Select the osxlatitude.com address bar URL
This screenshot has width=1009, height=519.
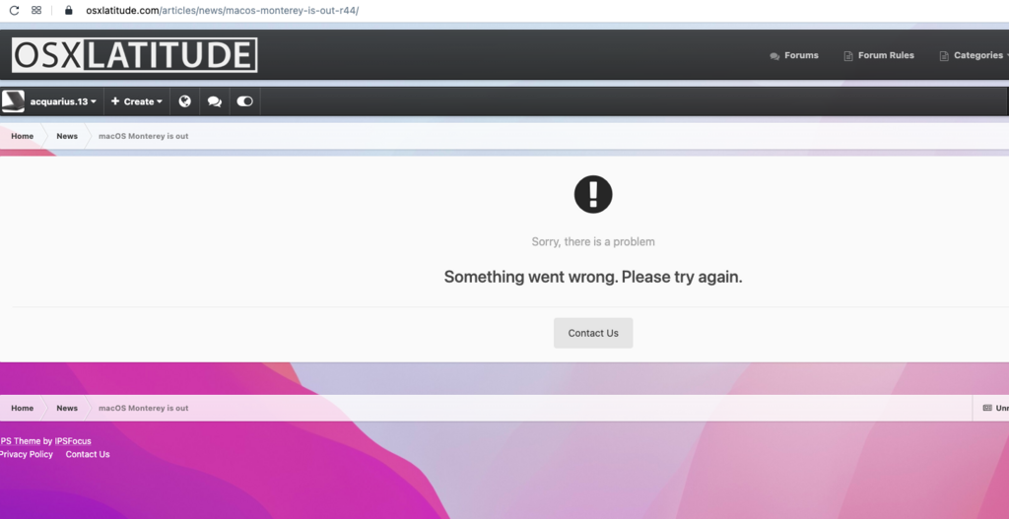click(x=222, y=10)
